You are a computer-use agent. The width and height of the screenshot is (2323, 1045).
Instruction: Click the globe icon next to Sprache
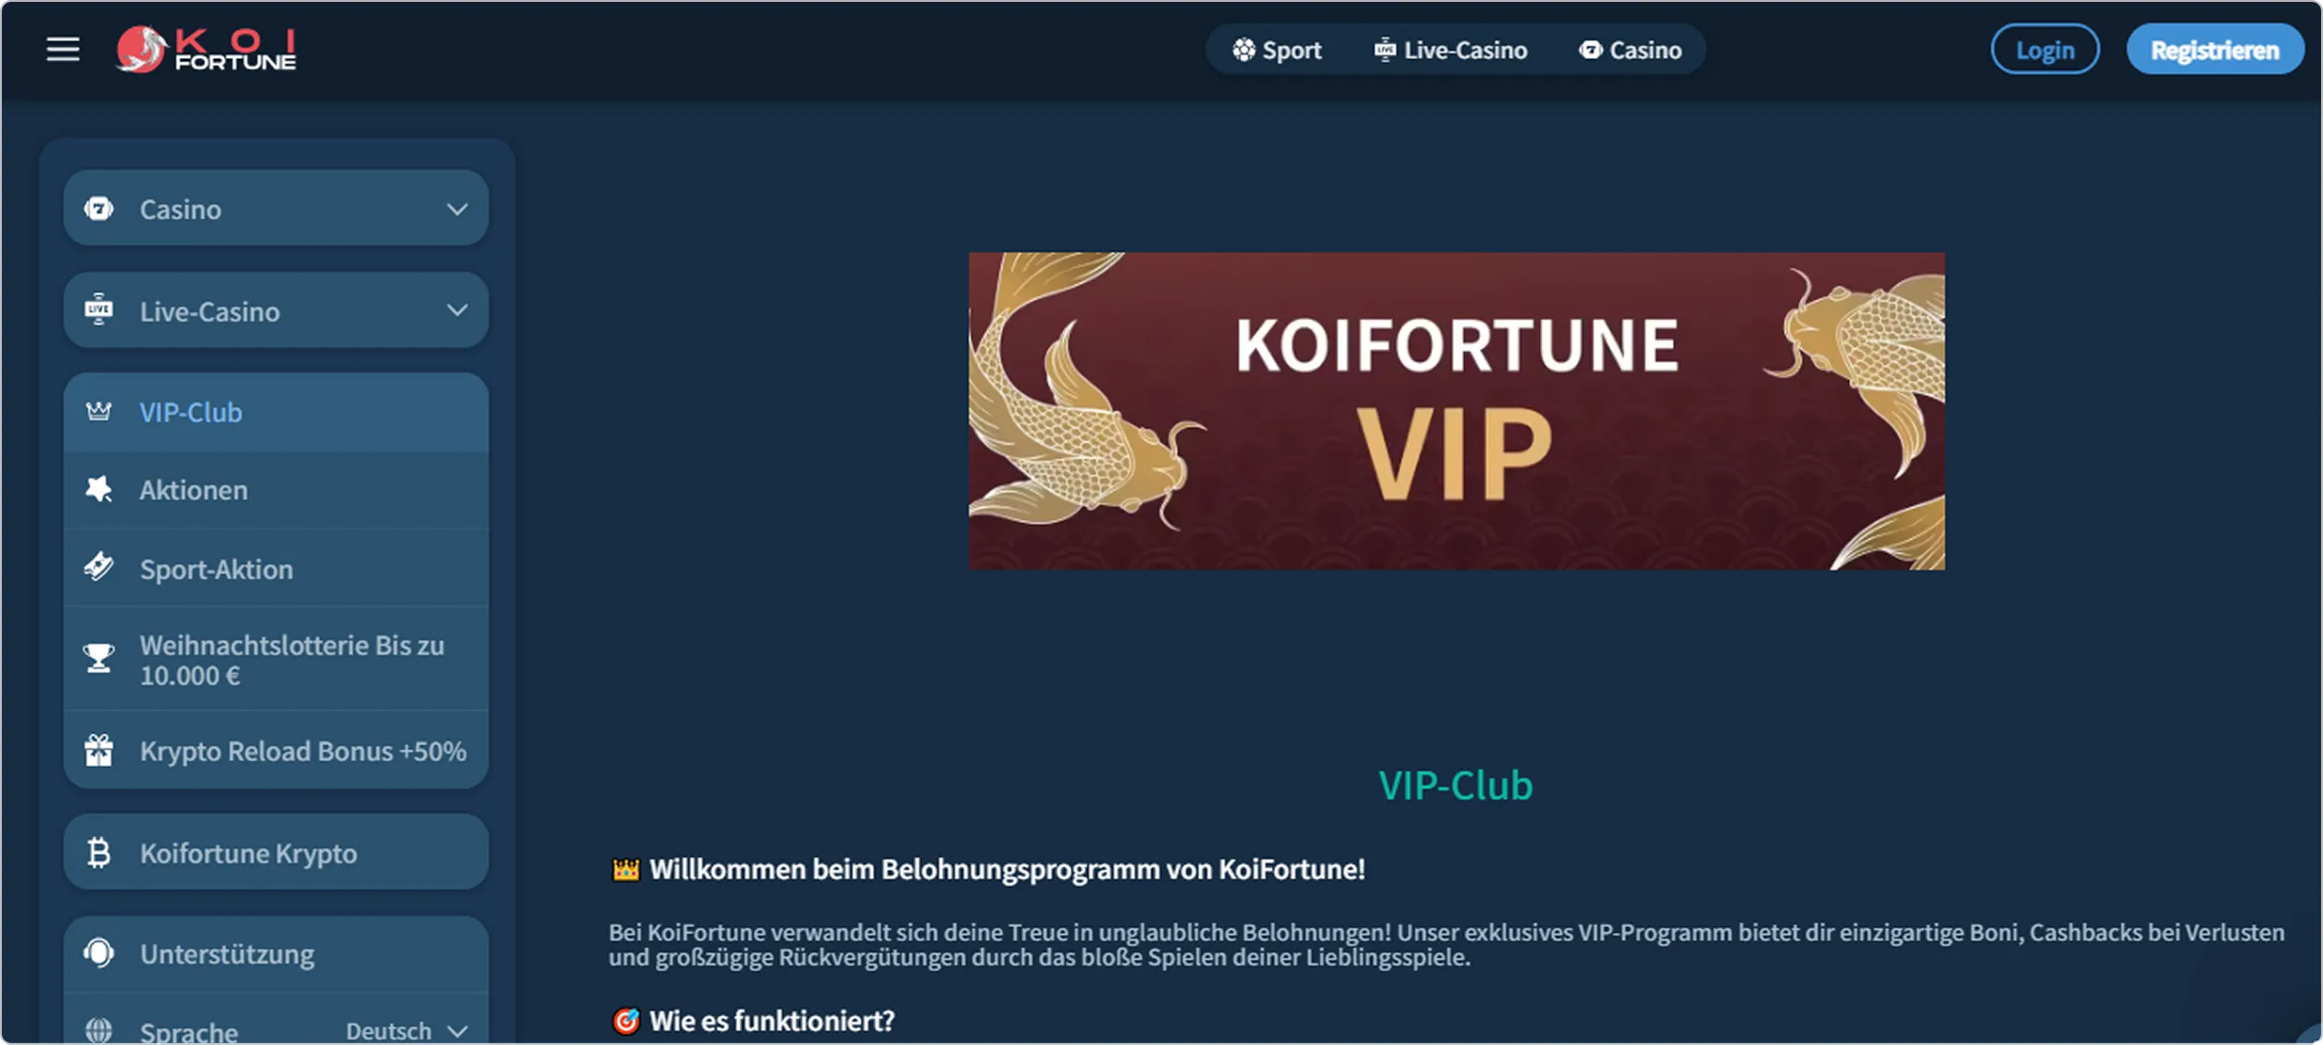(x=98, y=1030)
